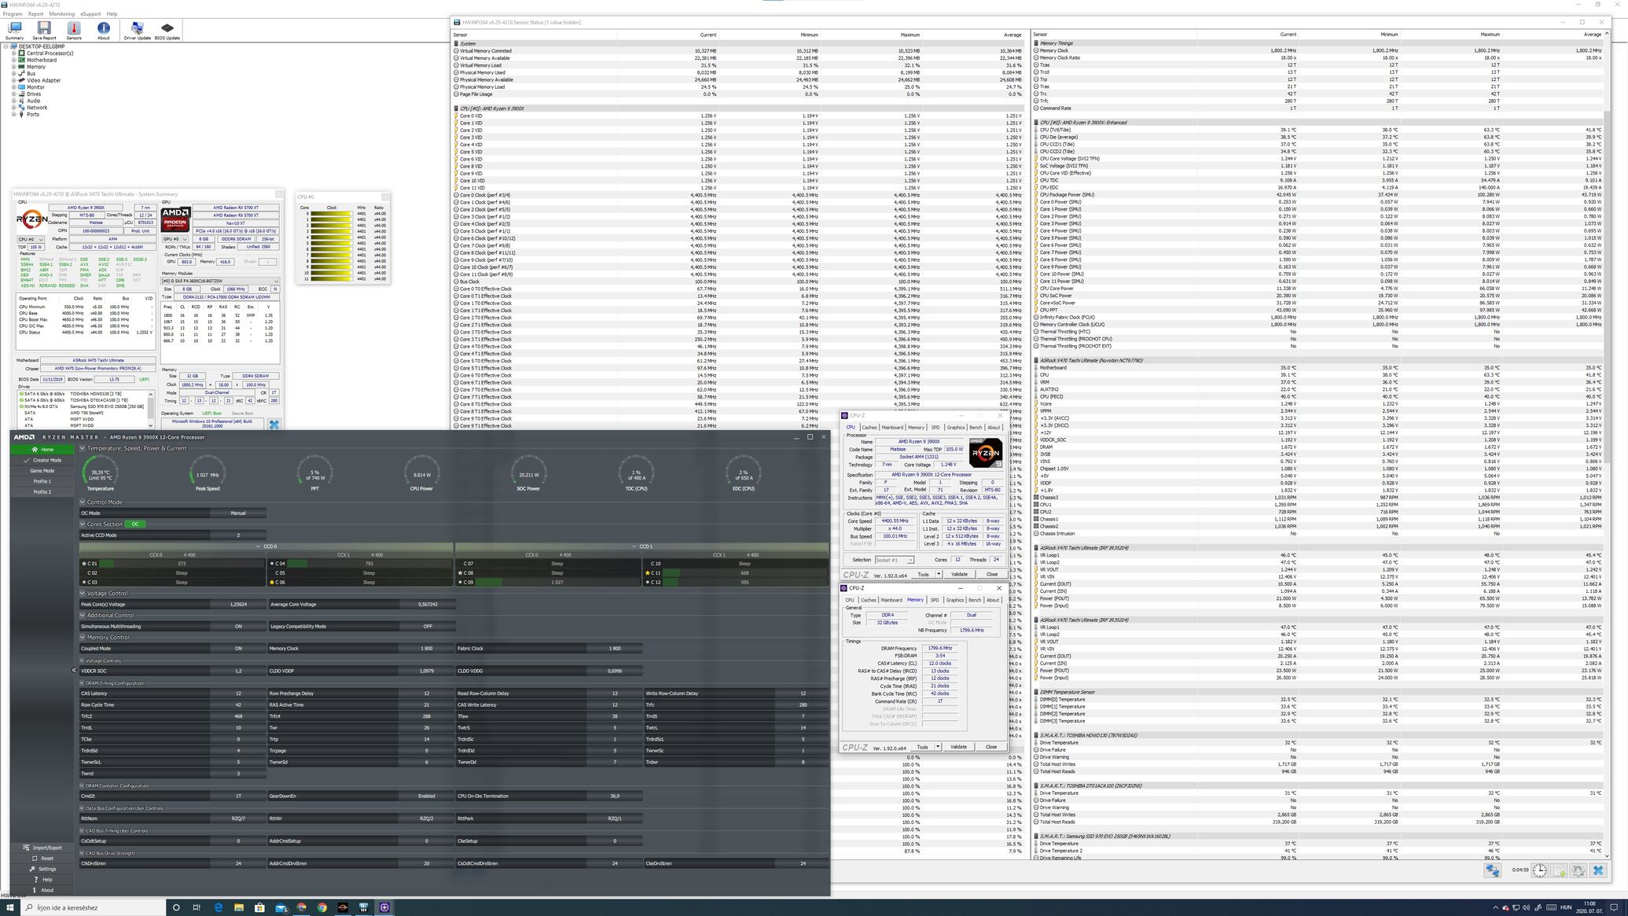Toggle Legacy Compatibility Mode OFF value
Image resolution: width=1628 pixels, height=916 pixels.
(427, 627)
